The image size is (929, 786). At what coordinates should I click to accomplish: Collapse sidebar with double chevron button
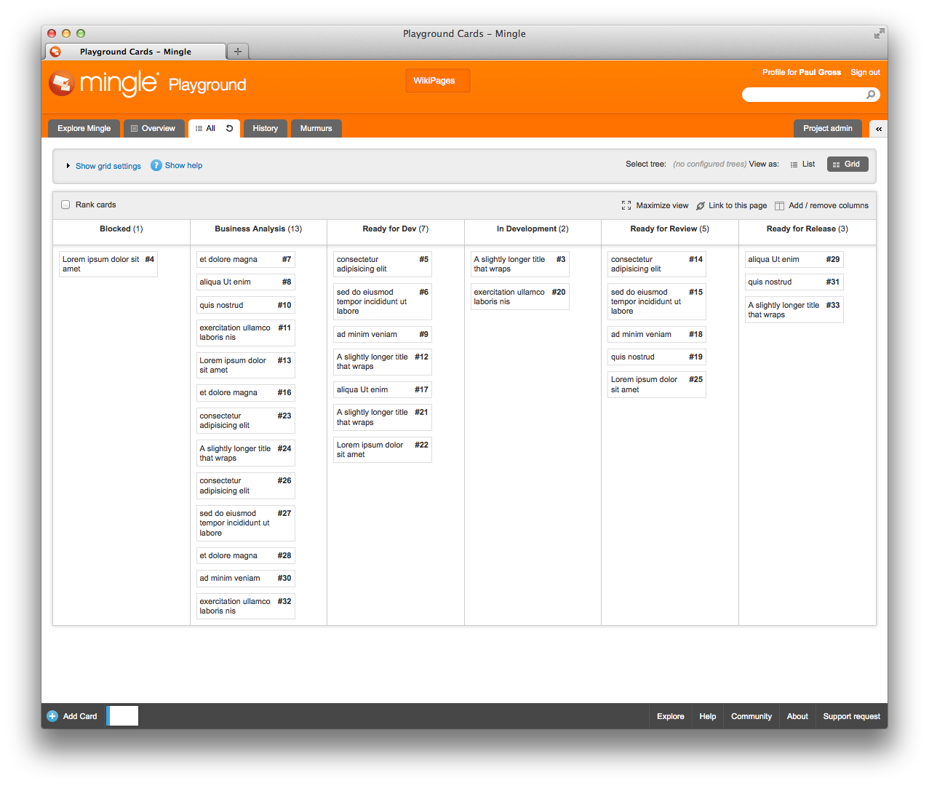(x=878, y=129)
